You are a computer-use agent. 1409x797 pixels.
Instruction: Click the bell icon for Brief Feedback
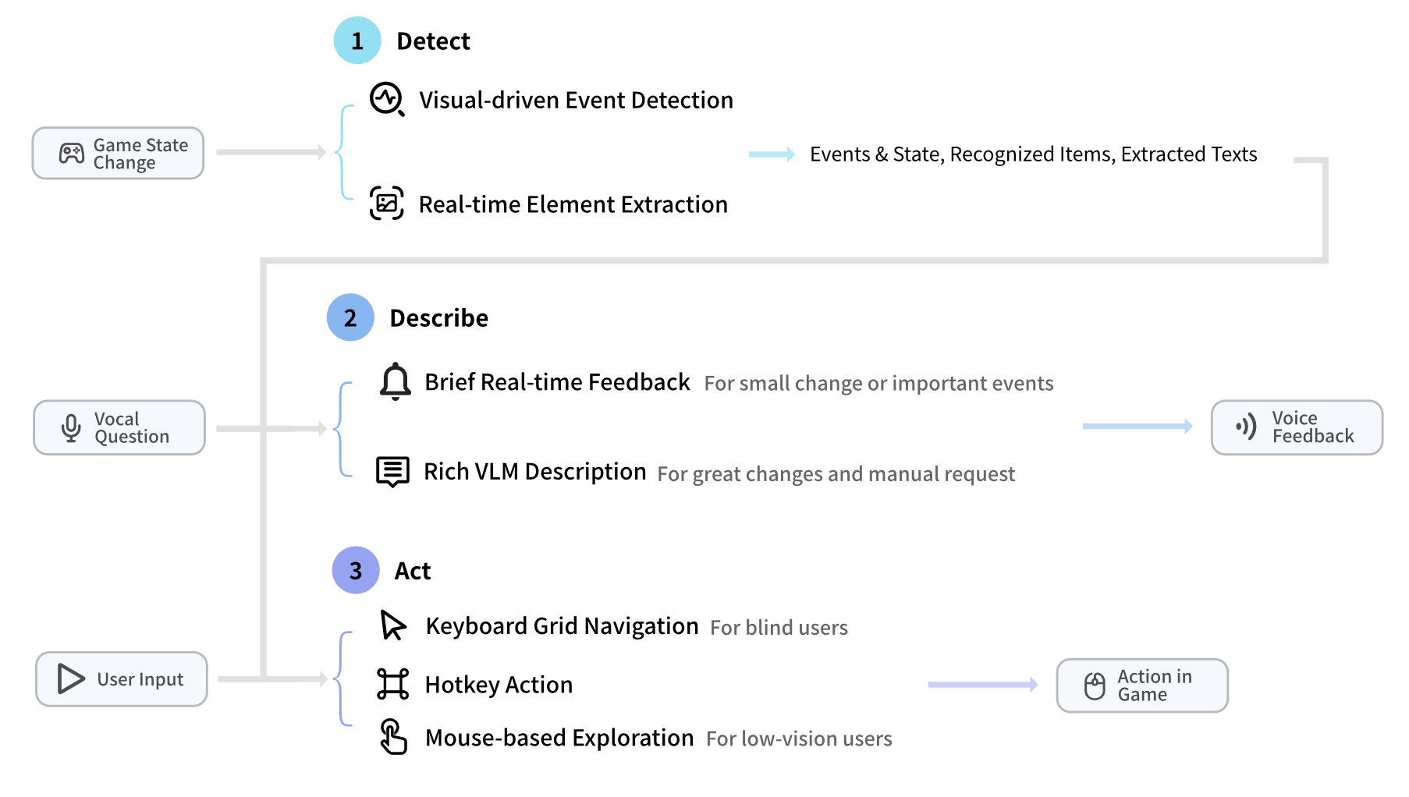pyautogui.click(x=395, y=381)
